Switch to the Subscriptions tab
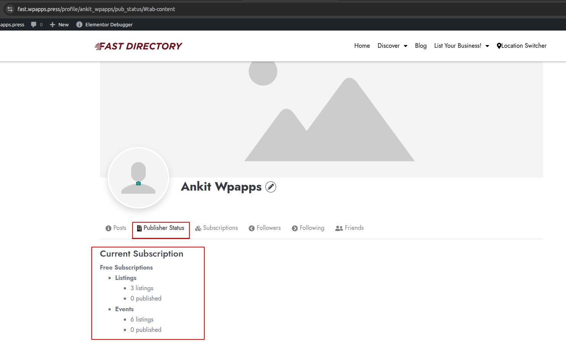This screenshot has height=354, width=566. click(217, 228)
